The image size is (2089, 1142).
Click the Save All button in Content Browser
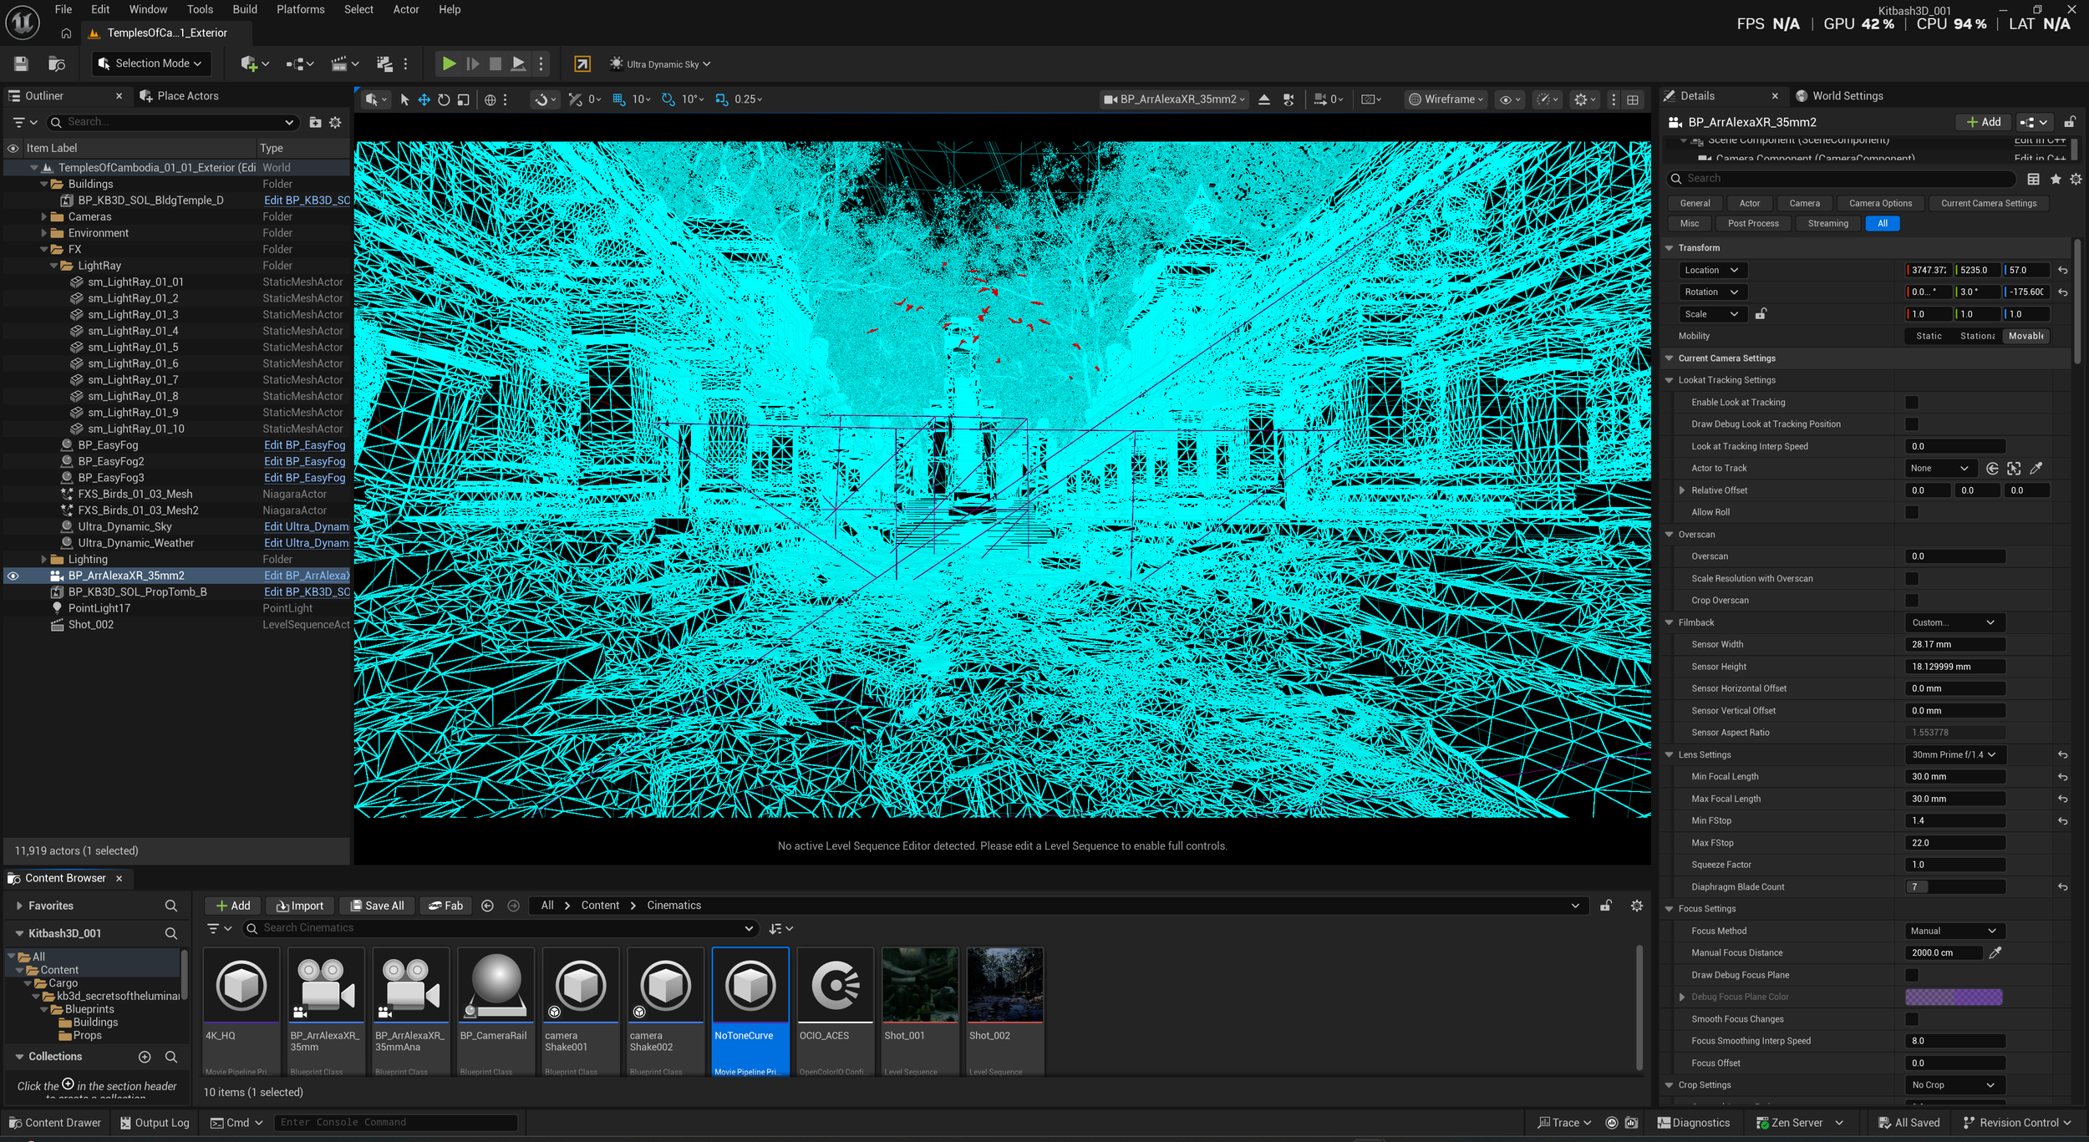[x=377, y=906]
